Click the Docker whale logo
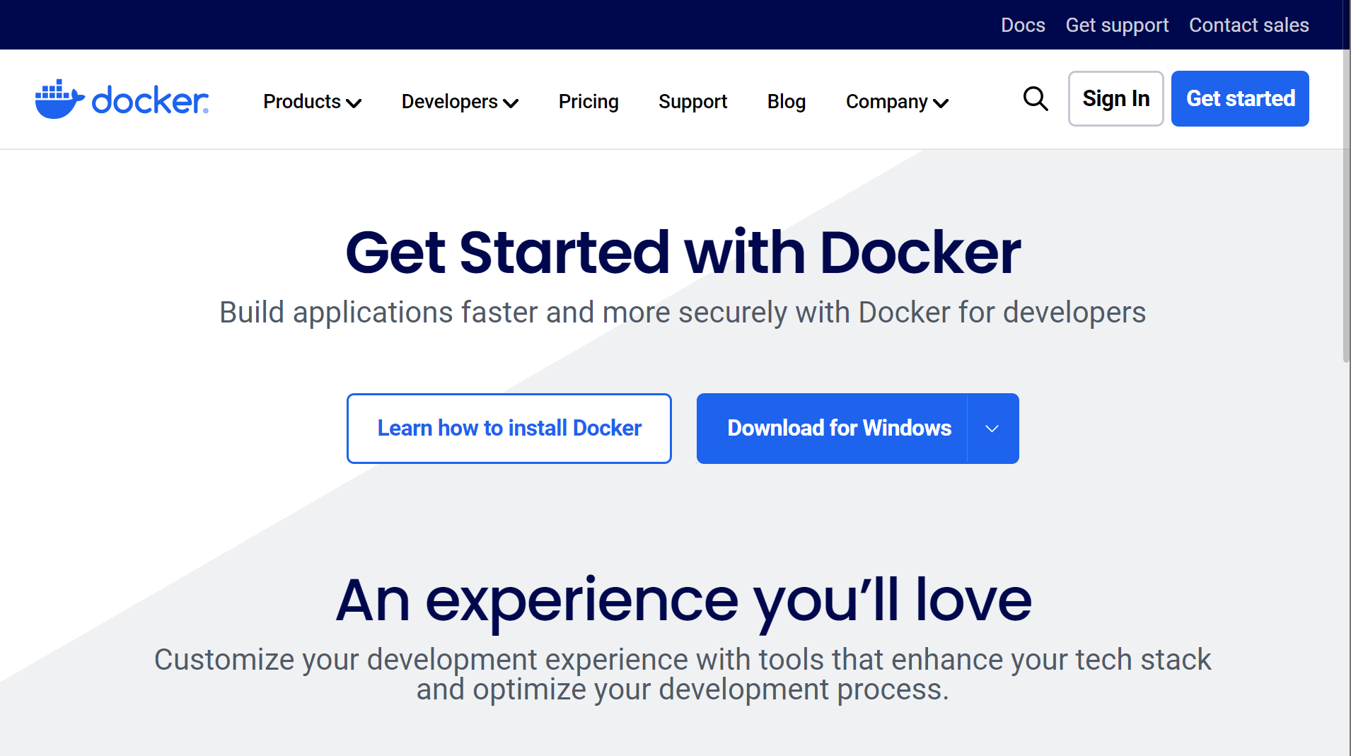 pyautogui.click(x=122, y=99)
